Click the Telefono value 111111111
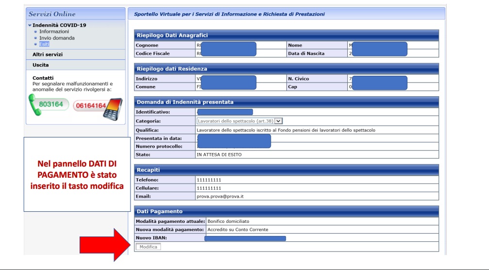 tap(209, 180)
